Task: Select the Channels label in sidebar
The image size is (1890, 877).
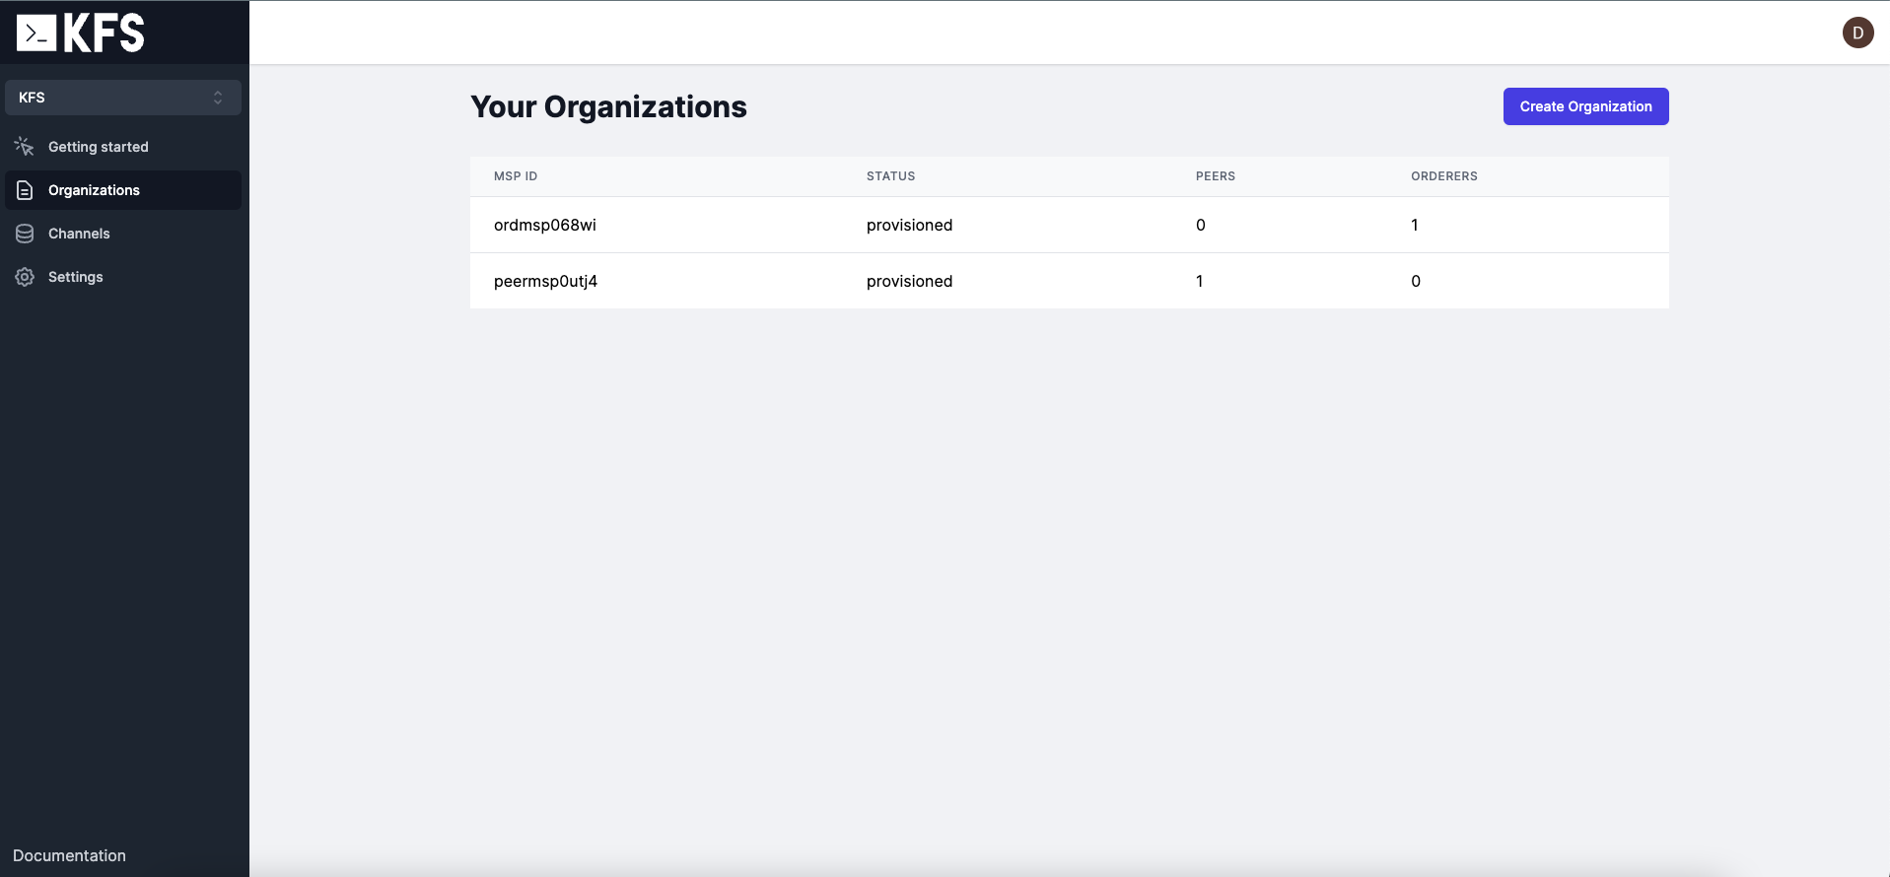Action: click(79, 234)
